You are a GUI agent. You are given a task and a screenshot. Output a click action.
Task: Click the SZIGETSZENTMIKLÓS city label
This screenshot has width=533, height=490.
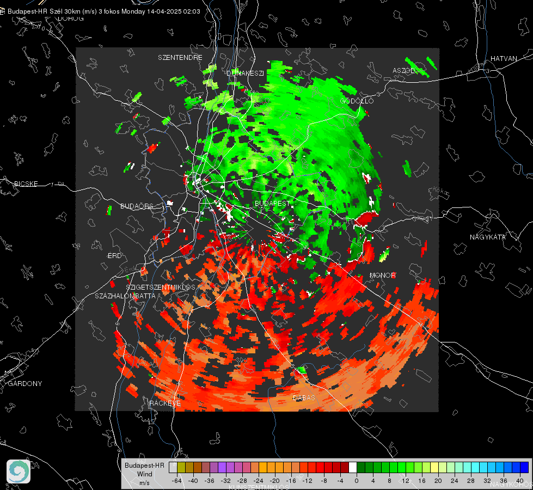(x=161, y=287)
